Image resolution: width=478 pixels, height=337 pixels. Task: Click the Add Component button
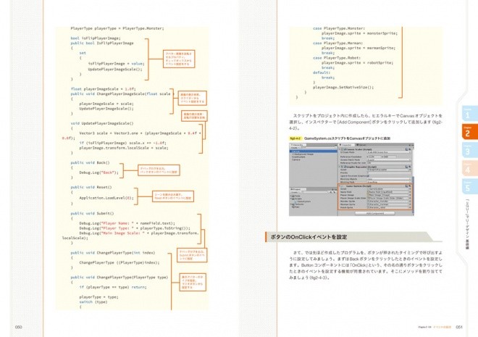375,213
